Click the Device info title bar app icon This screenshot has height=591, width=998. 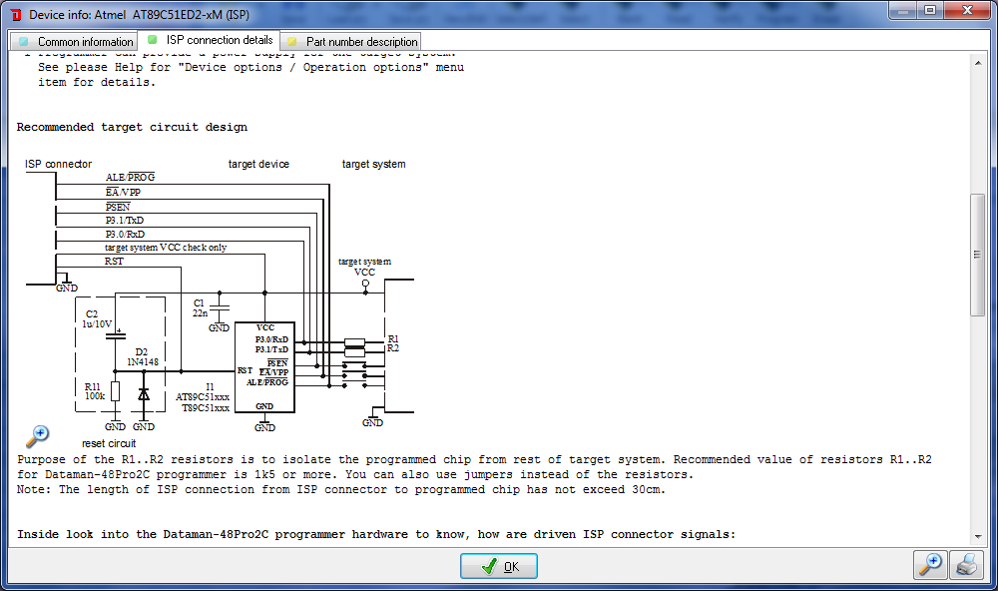click(16, 14)
